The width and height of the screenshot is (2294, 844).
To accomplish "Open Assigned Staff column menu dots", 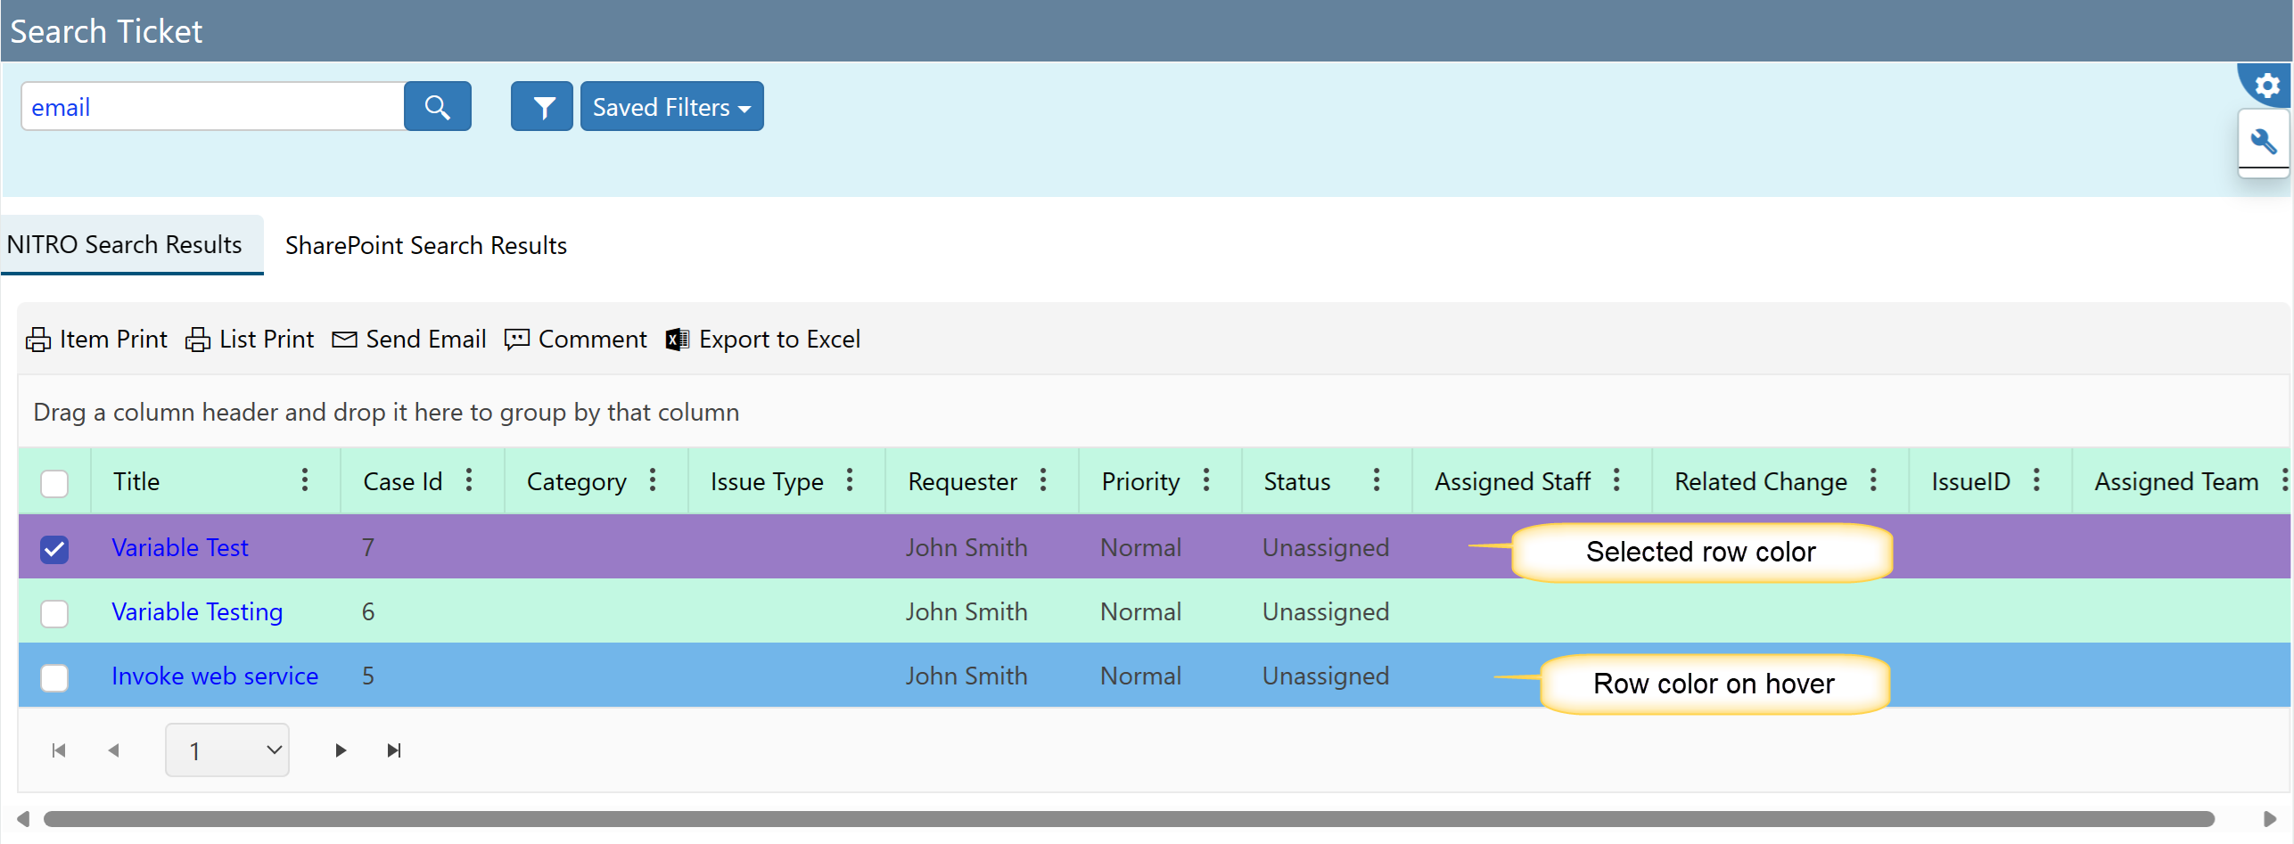I will (1616, 480).
